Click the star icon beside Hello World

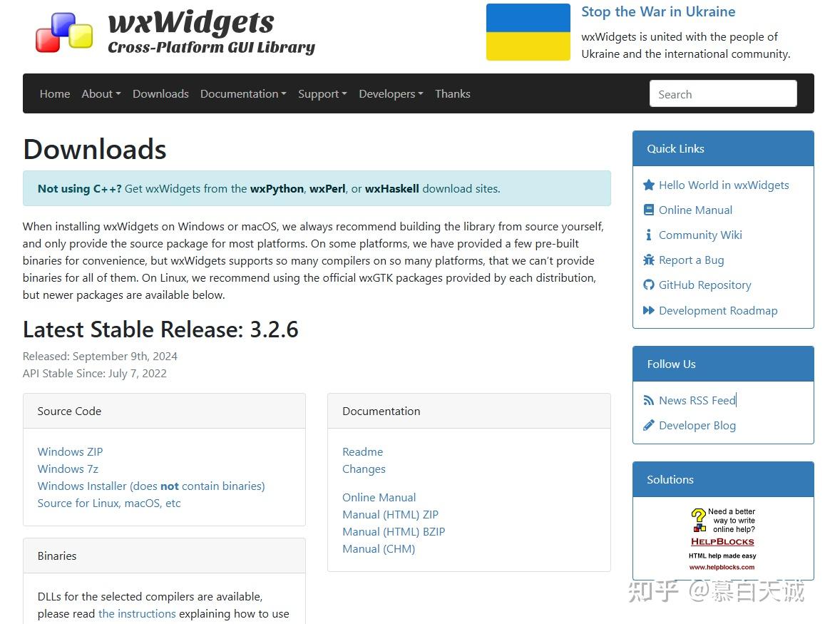point(649,185)
